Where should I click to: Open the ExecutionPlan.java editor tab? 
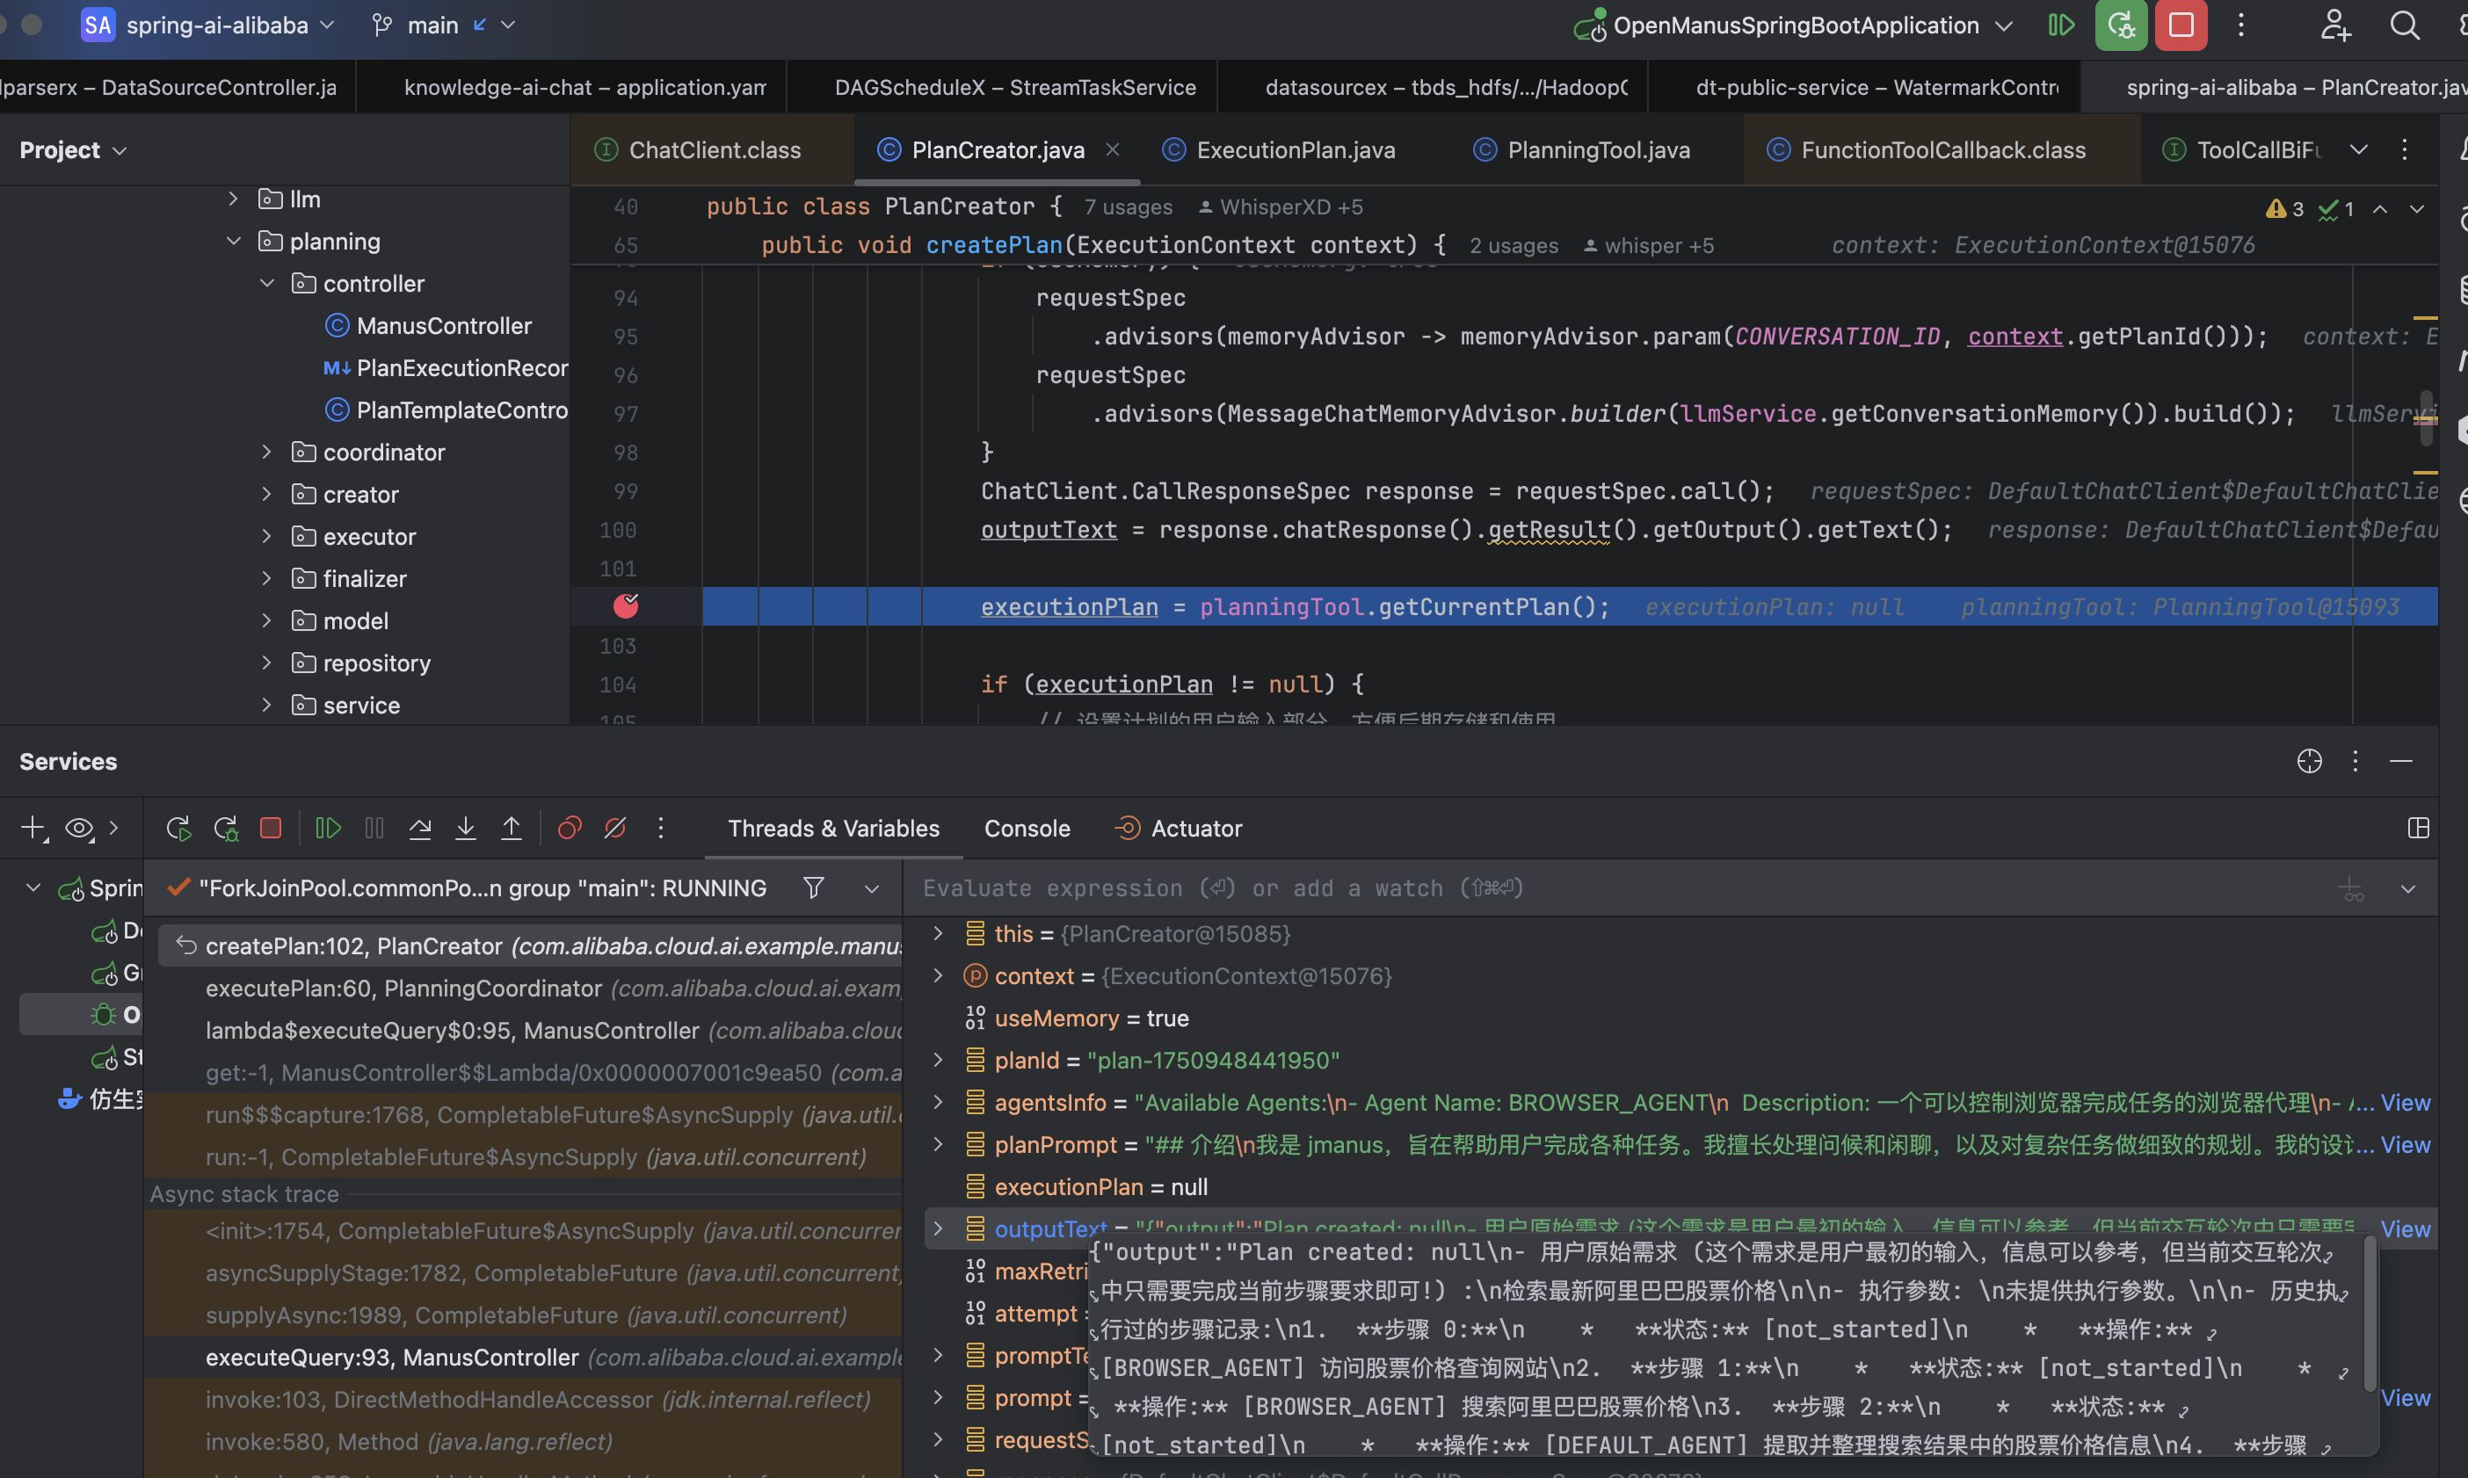1295,150
